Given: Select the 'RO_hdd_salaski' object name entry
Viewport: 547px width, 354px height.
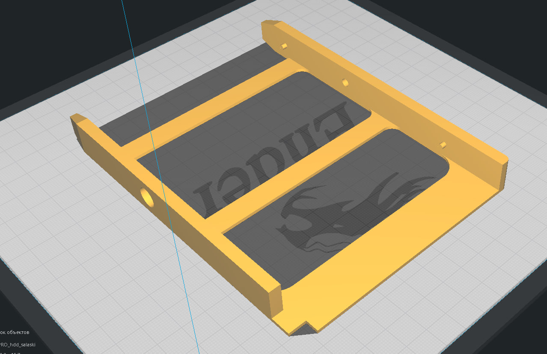Looking at the screenshot, I should pyautogui.click(x=18, y=344).
